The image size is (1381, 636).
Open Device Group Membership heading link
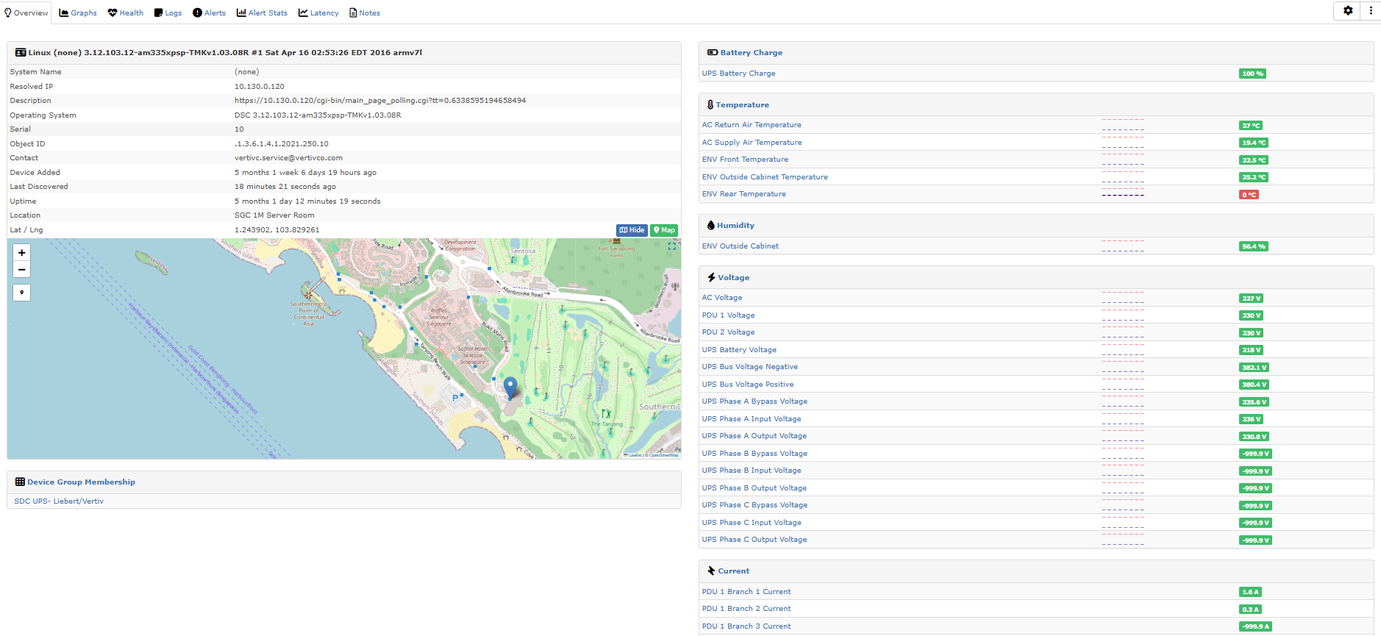point(81,482)
